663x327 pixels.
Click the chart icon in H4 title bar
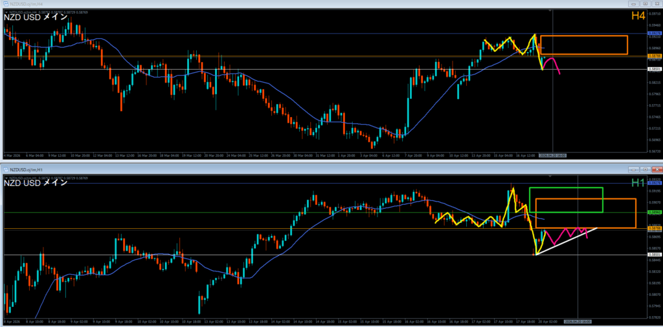[x=6, y=3]
